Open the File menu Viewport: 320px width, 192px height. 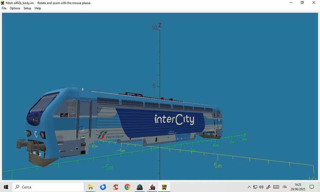pos(4,8)
